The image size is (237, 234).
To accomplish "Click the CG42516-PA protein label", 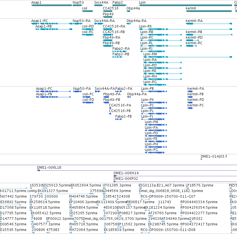I will [120, 105].
